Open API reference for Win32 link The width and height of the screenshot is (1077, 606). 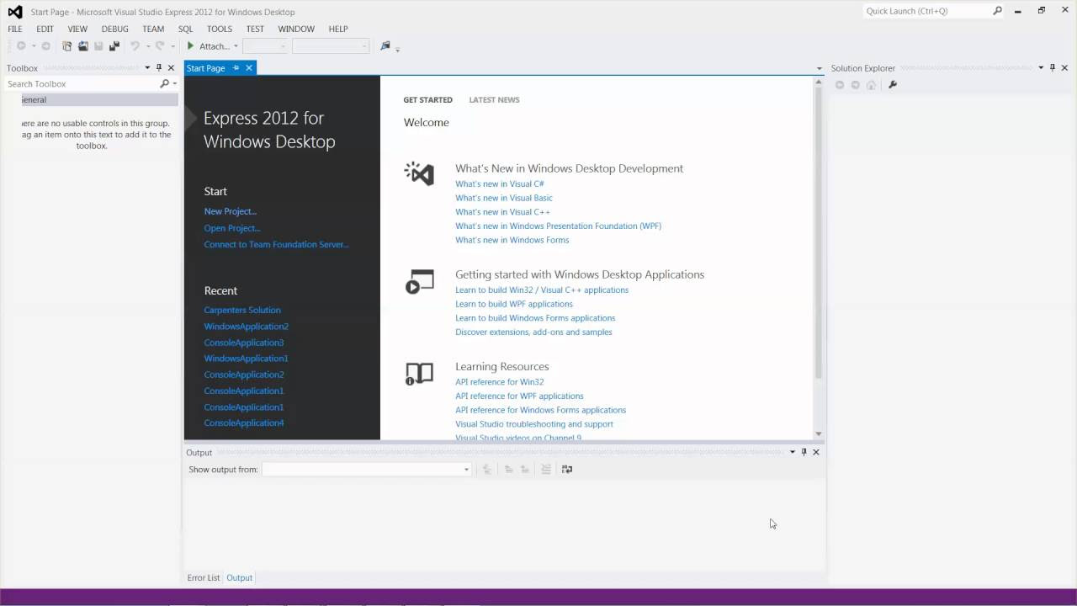(500, 381)
